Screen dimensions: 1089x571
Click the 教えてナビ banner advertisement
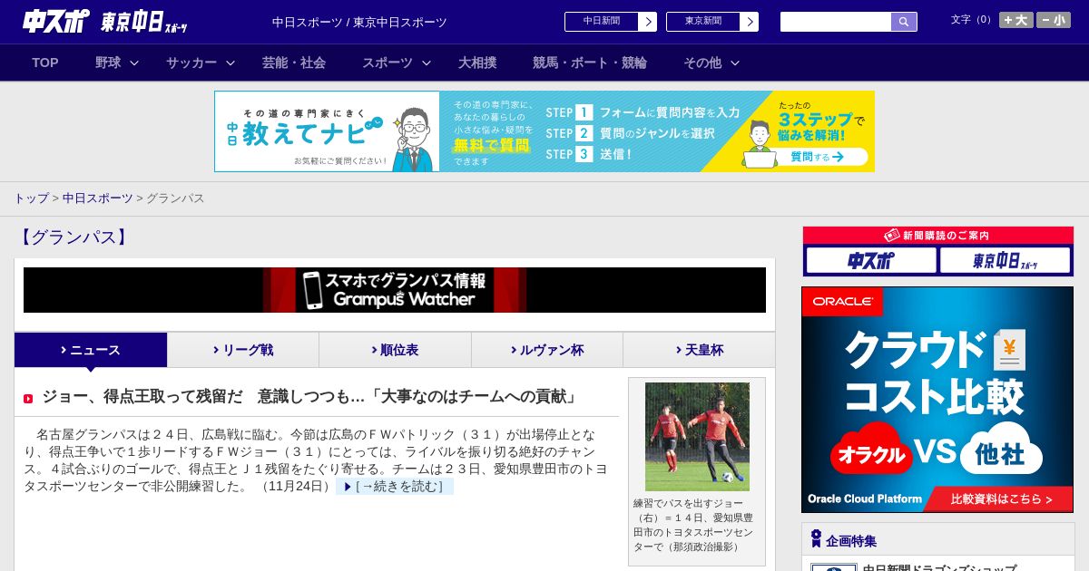point(544,131)
